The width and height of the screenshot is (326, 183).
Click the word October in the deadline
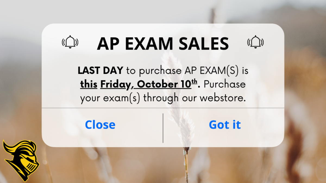153,84
